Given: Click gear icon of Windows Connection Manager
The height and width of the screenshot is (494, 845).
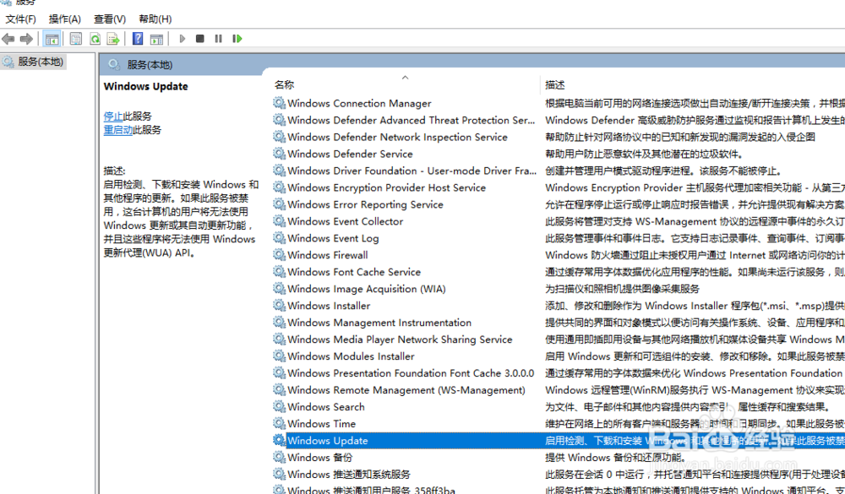Looking at the screenshot, I should coord(279,103).
